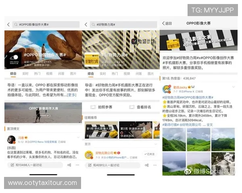Select 实时 tab on OPPO影像创作大赛 page
242x193 pixels.
tap(25, 74)
